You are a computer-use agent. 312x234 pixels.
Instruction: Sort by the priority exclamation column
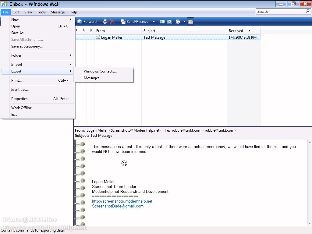[77, 31]
